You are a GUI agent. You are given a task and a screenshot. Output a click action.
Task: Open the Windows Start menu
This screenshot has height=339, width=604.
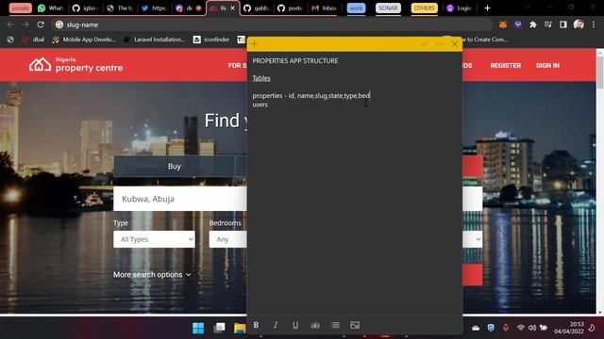(198, 328)
